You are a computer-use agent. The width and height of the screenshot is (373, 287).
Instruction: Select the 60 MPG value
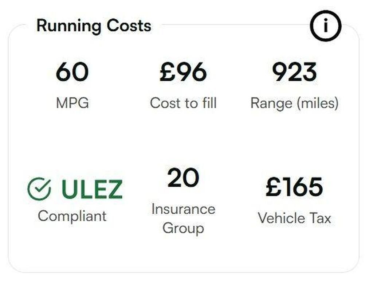tap(72, 72)
